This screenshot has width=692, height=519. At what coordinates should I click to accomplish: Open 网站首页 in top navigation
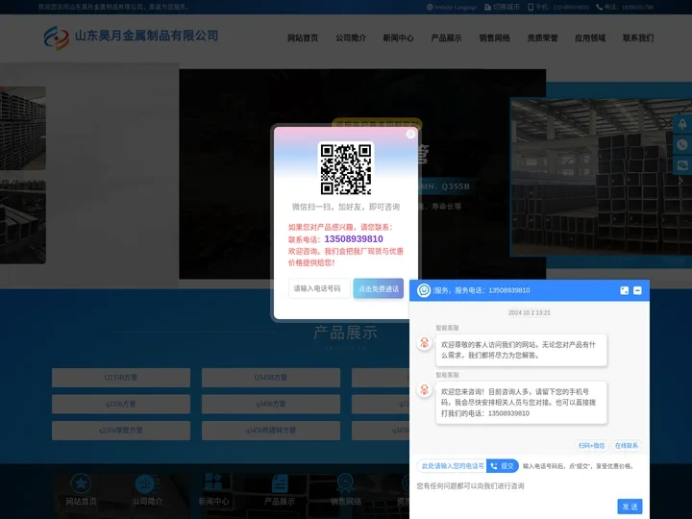tap(303, 37)
